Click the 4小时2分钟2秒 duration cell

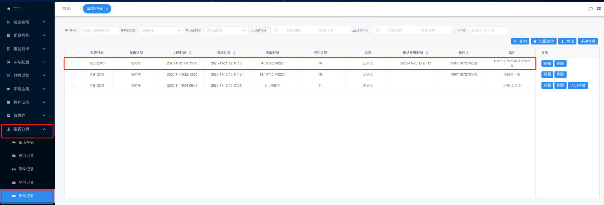coord(272,63)
